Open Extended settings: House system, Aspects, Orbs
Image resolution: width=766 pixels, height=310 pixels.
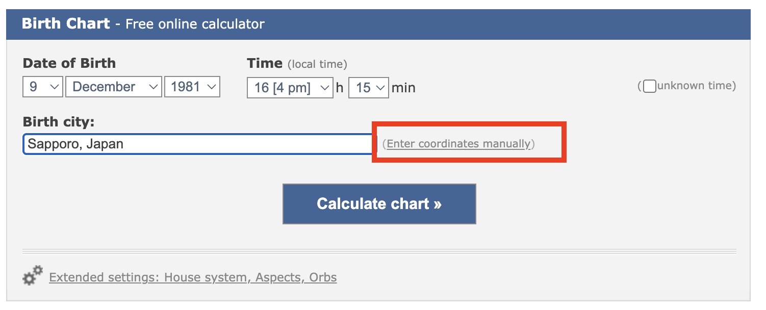tap(193, 277)
